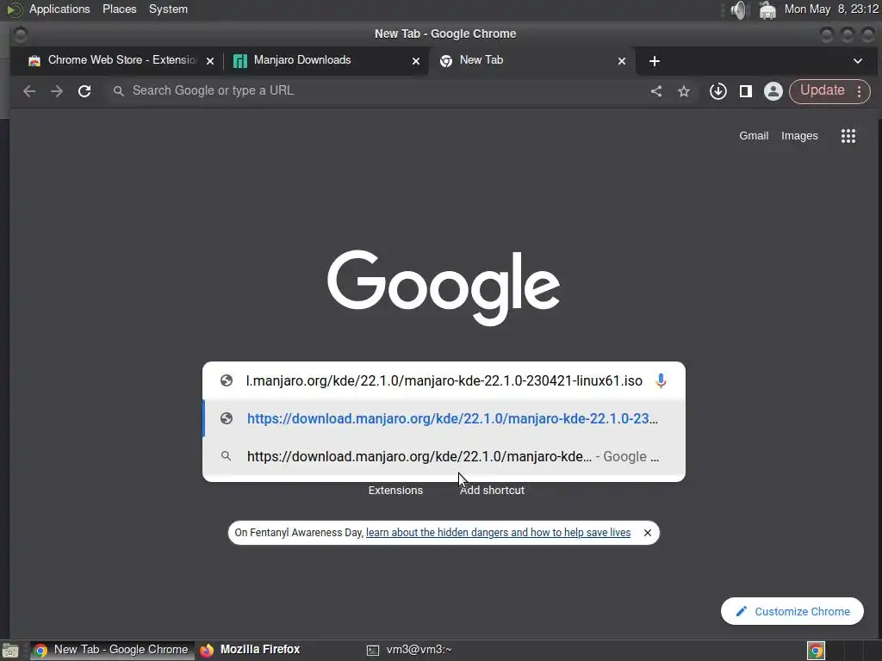The height and width of the screenshot is (661, 882).
Task: Open the System menu
Action: coord(168,9)
